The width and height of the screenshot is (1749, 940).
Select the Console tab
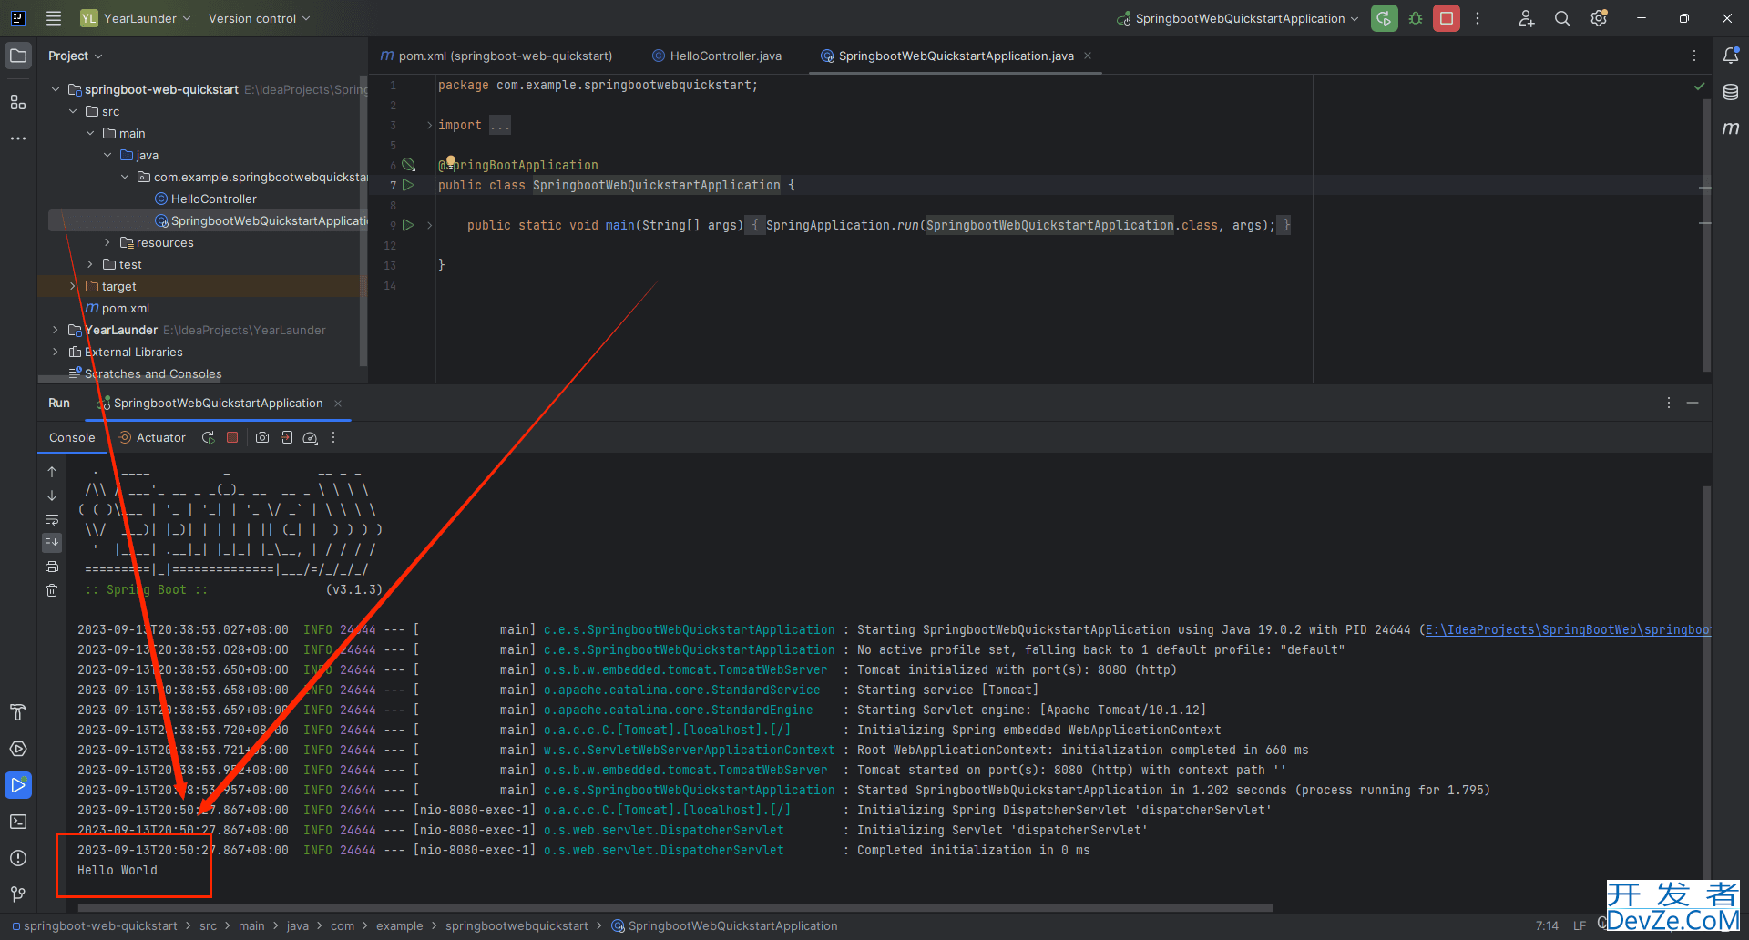(72, 438)
